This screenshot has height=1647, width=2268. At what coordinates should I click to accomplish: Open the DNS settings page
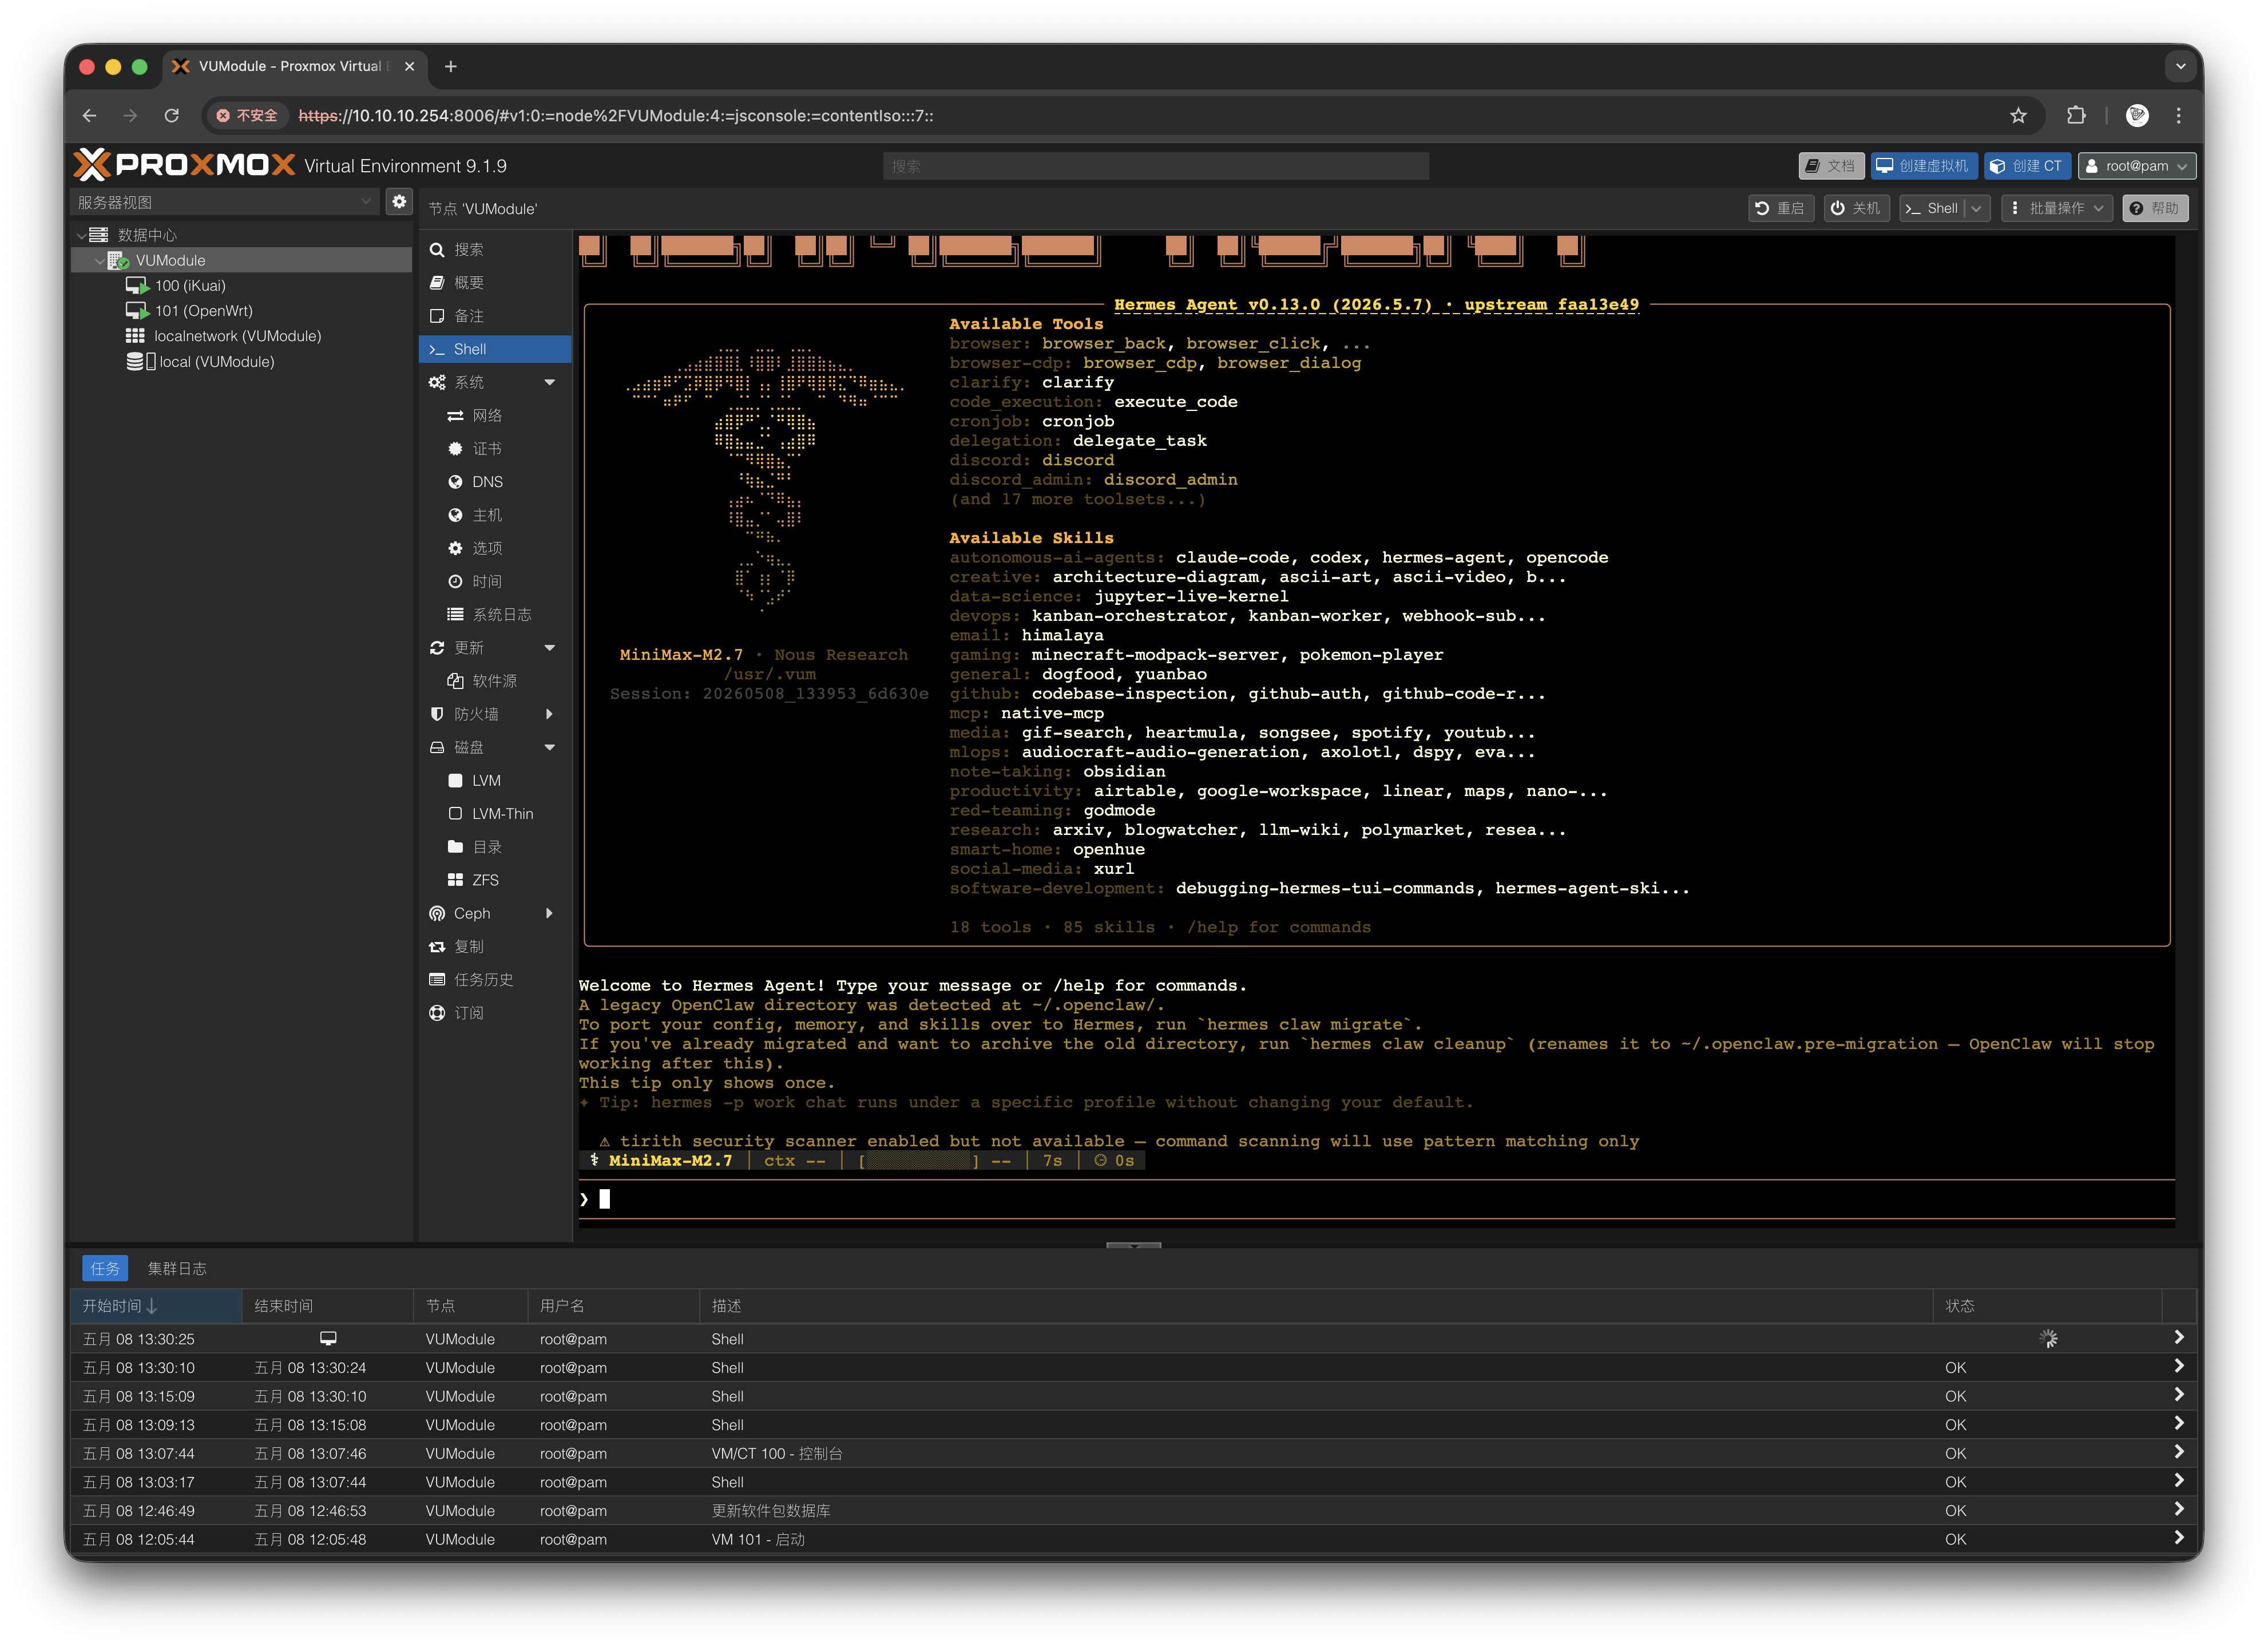tap(494, 482)
